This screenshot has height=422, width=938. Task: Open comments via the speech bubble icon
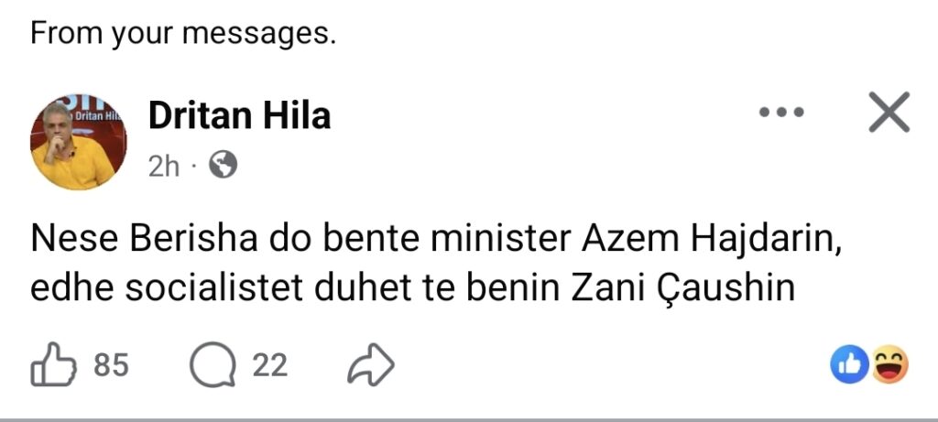(213, 366)
